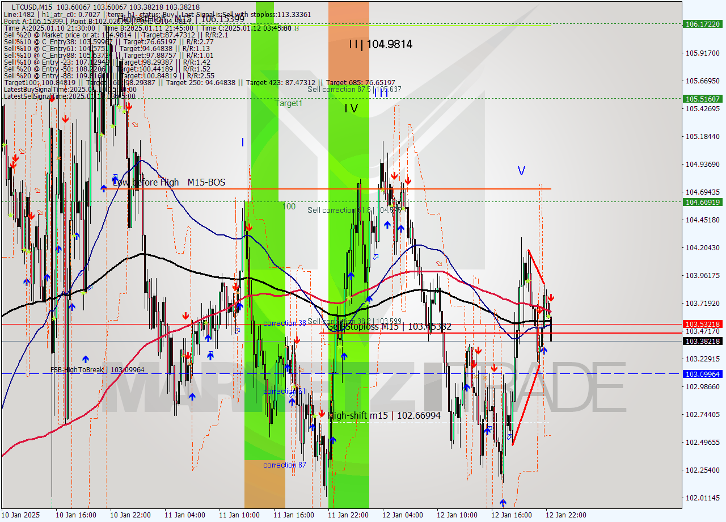The width and height of the screenshot is (726, 522).
Task: Click the green '100' level label
Action: click(289, 207)
